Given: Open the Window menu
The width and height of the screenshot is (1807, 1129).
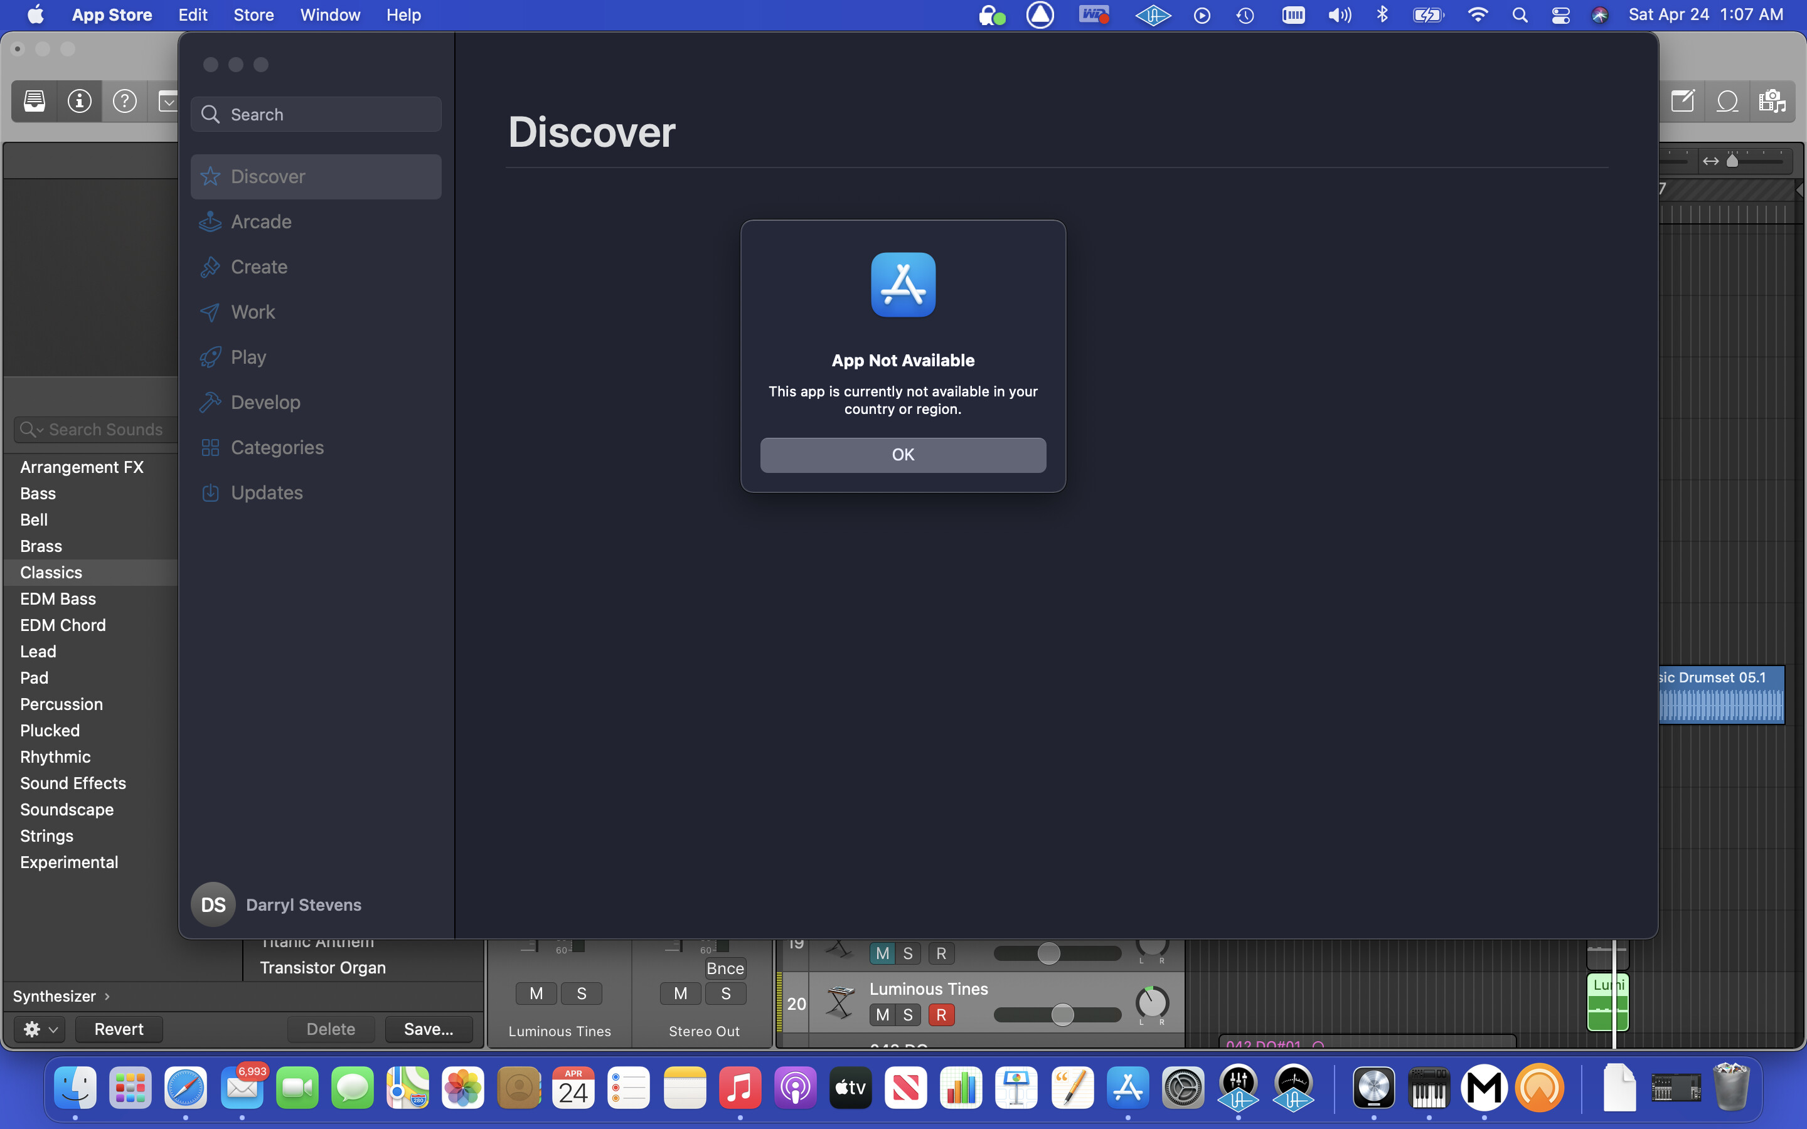Looking at the screenshot, I should [x=330, y=15].
